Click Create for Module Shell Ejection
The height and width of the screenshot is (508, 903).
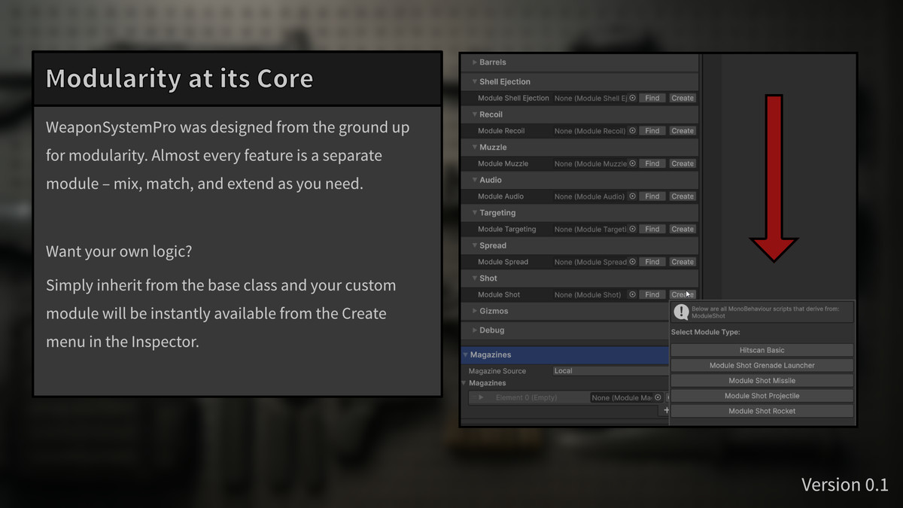[x=683, y=98]
